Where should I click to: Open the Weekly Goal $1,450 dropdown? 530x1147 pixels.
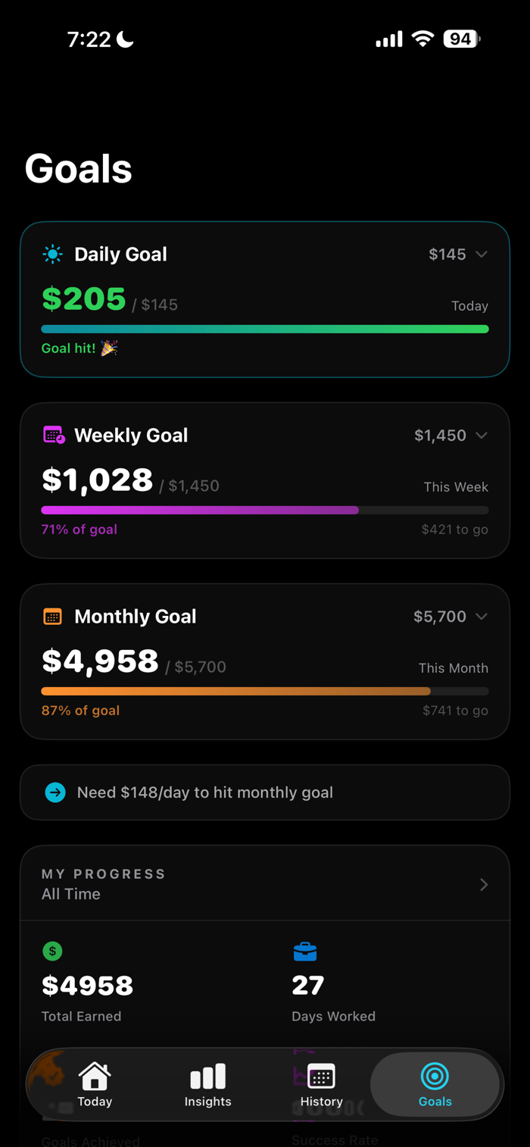pos(450,436)
